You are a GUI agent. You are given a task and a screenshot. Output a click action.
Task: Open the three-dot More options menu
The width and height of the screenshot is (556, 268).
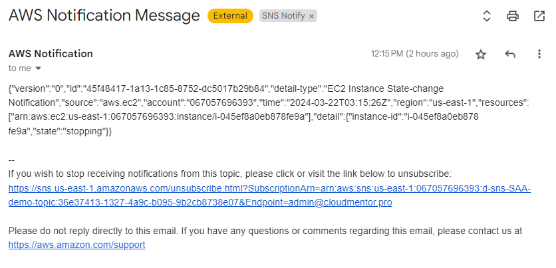pos(539,55)
